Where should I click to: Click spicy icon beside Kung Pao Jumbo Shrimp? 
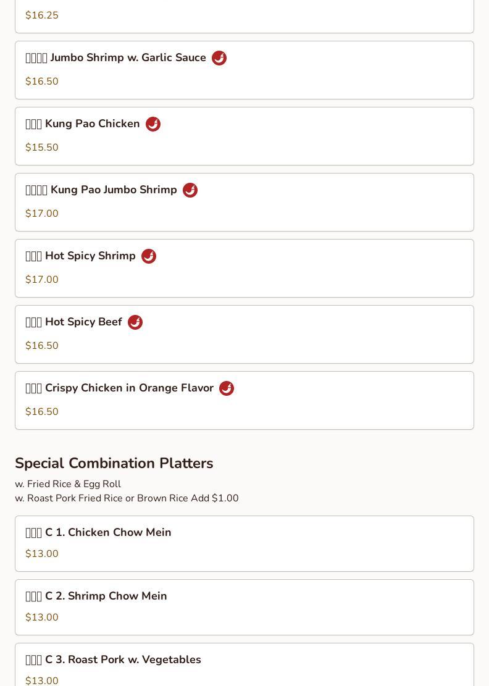(190, 190)
